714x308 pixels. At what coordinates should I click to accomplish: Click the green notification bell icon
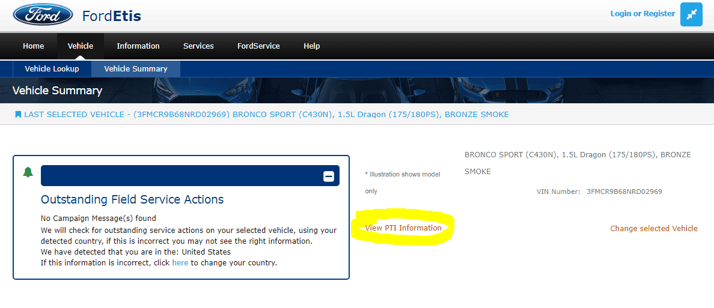[28, 173]
